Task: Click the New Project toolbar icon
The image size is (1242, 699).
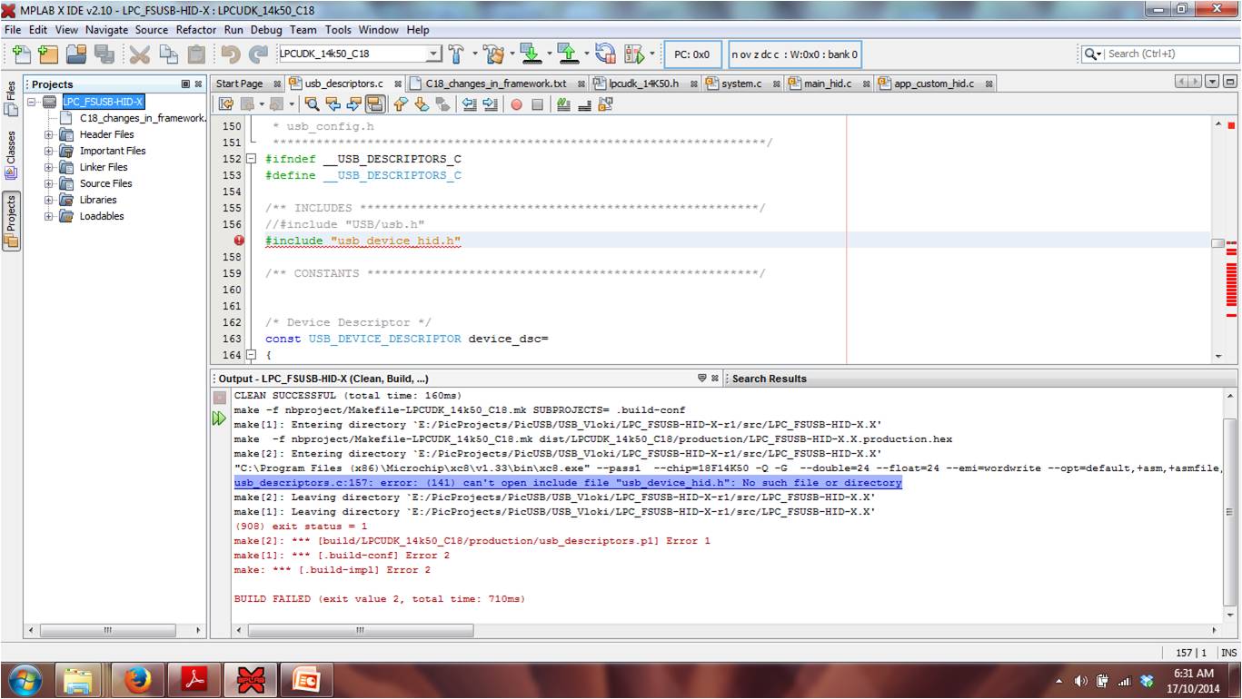Action: pos(48,54)
